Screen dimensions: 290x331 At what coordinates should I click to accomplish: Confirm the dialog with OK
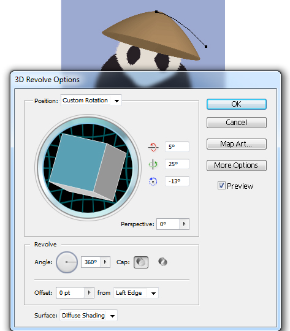[x=236, y=104]
